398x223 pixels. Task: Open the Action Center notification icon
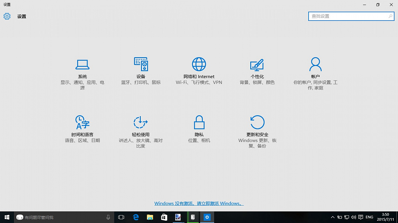pyautogui.click(x=361, y=217)
